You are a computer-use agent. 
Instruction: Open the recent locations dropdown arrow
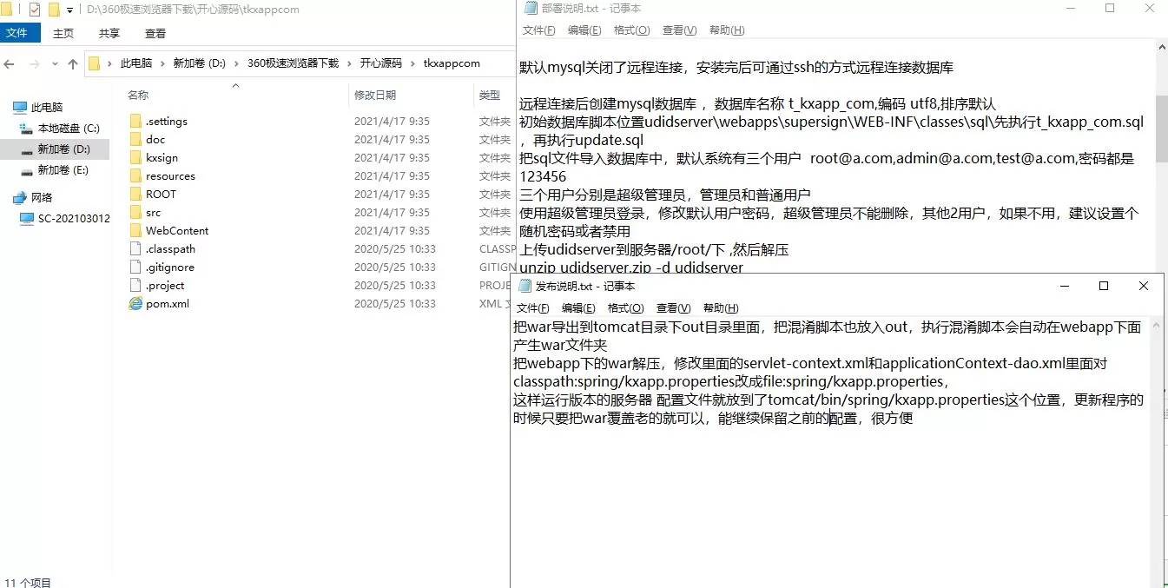(55, 64)
